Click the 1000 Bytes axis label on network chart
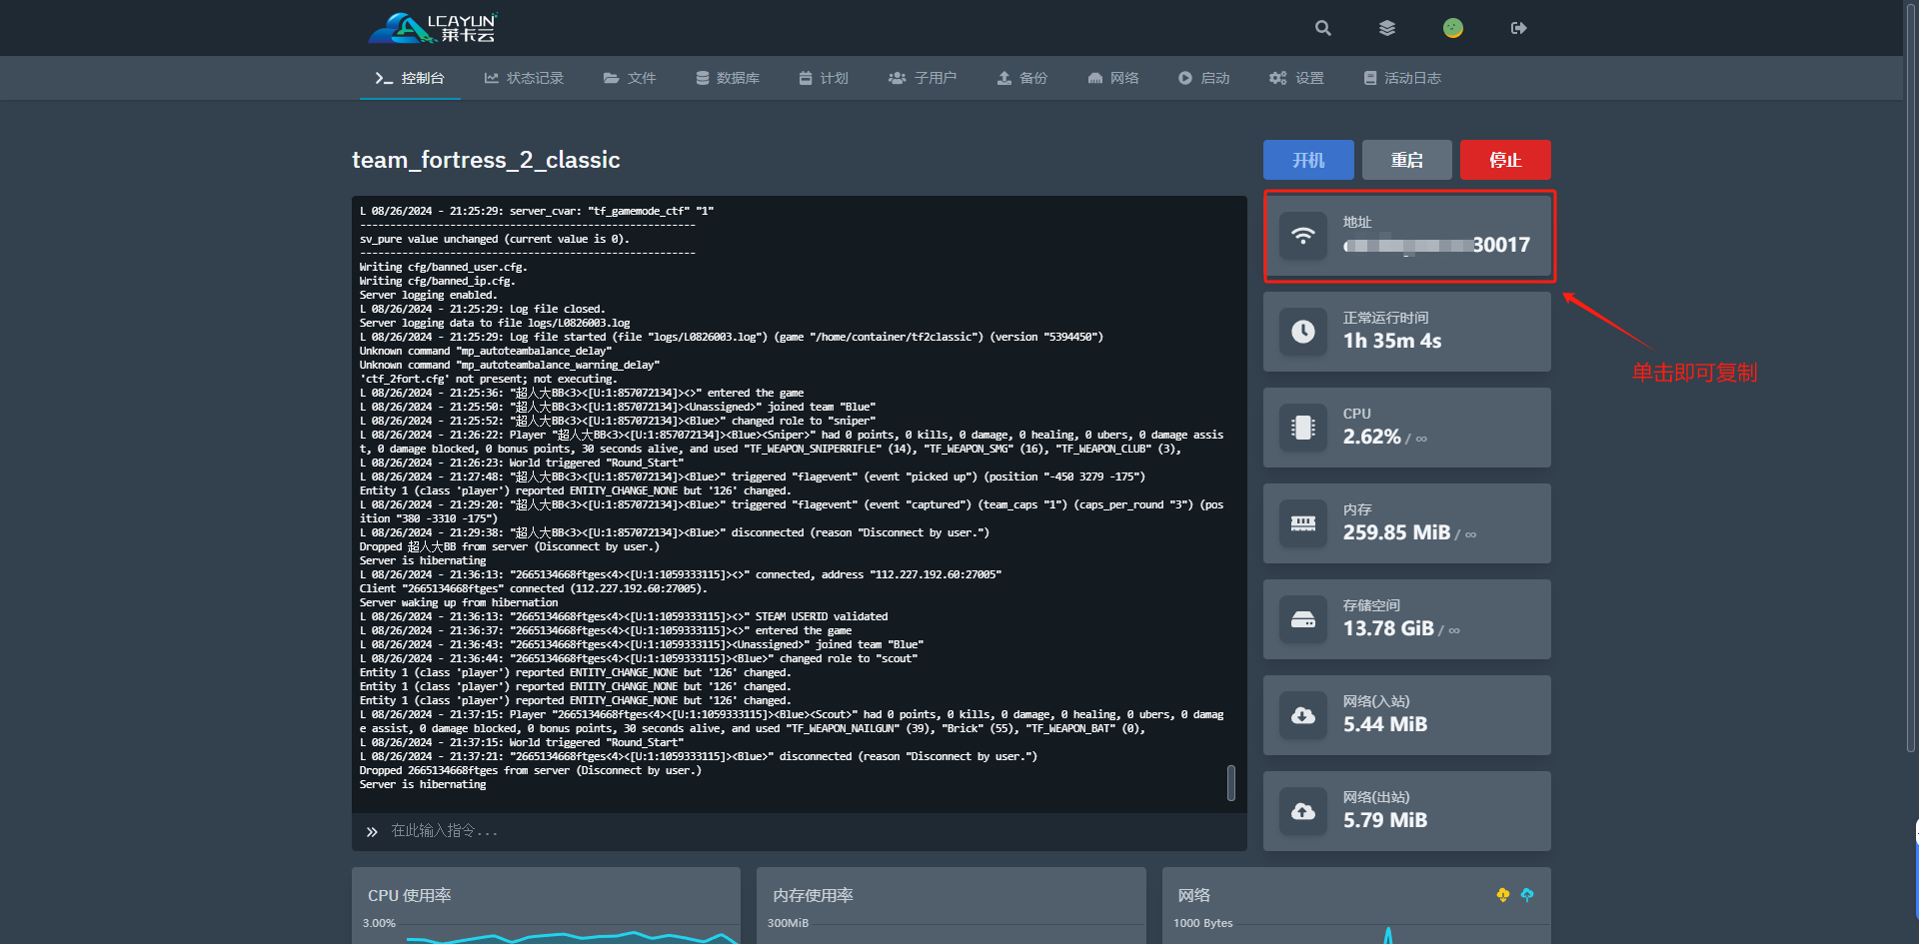The height and width of the screenshot is (944, 1919). [1203, 923]
